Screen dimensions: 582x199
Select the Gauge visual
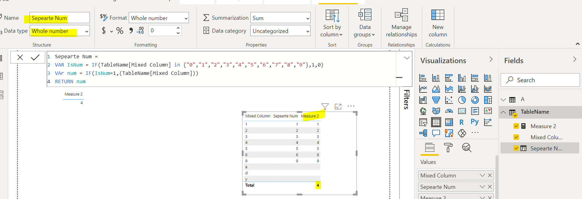point(449,111)
